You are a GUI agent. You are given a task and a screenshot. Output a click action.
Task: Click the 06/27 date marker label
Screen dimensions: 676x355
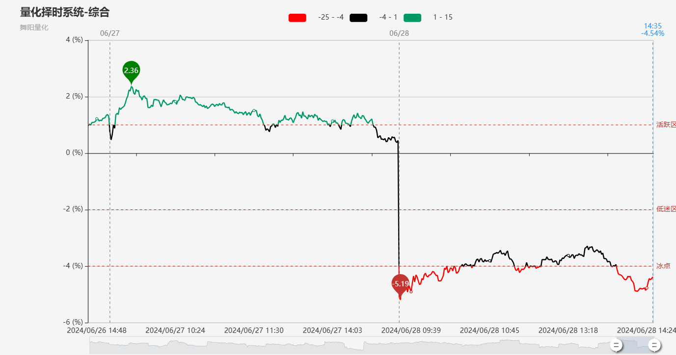tap(109, 33)
